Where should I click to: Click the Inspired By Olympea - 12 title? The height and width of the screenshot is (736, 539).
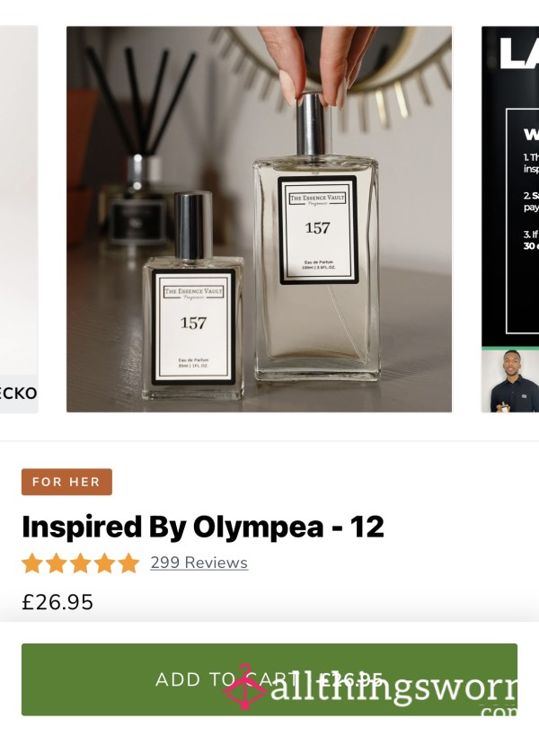[x=203, y=527]
